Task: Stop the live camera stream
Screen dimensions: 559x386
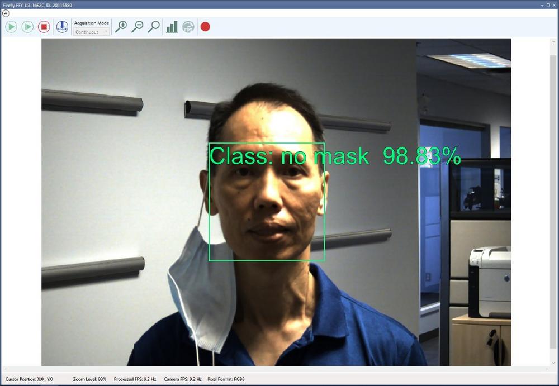Action: (44, 26)
